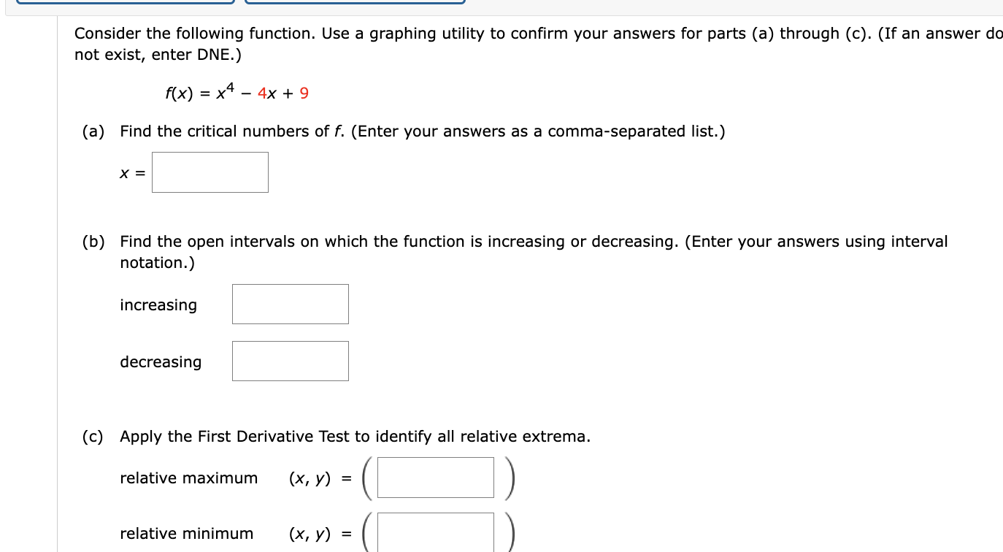1003x552 pixels.
Task: Click the second button at top of page
Action: 356,2
